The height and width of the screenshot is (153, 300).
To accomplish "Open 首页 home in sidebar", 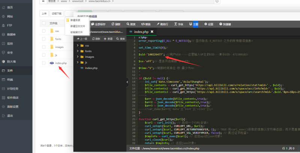I will point(10,7).
